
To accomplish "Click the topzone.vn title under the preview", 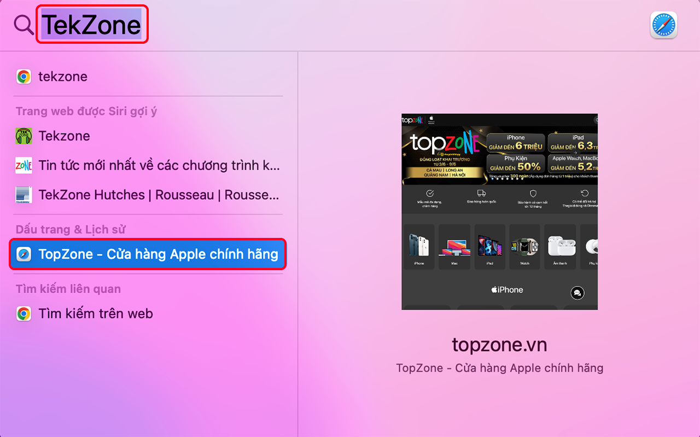I will click(x=499, y=345).
